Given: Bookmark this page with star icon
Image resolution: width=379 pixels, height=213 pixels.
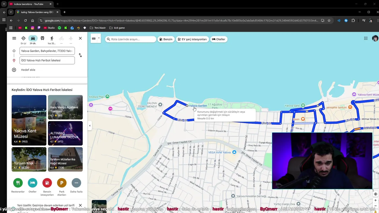Looking at the screenshot, I should (x=329, y=20).
